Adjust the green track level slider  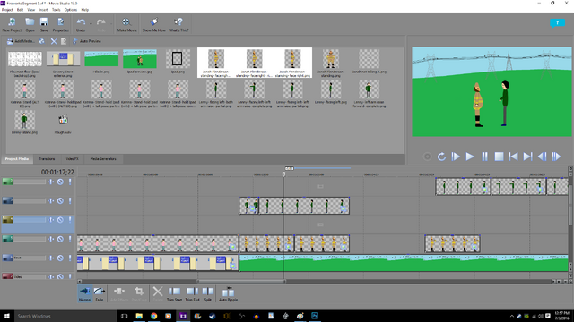click(30, 182)
